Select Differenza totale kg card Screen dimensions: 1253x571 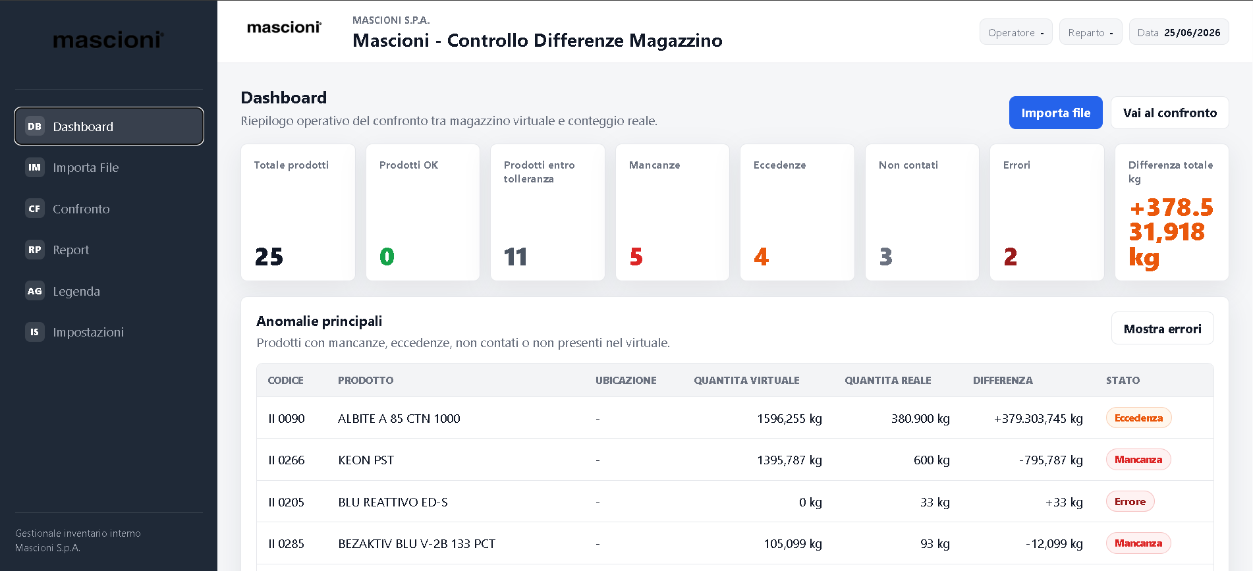point(1172,212)
